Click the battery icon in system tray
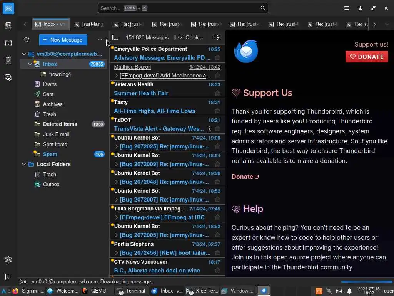394x296 pixels. (339, 291)
